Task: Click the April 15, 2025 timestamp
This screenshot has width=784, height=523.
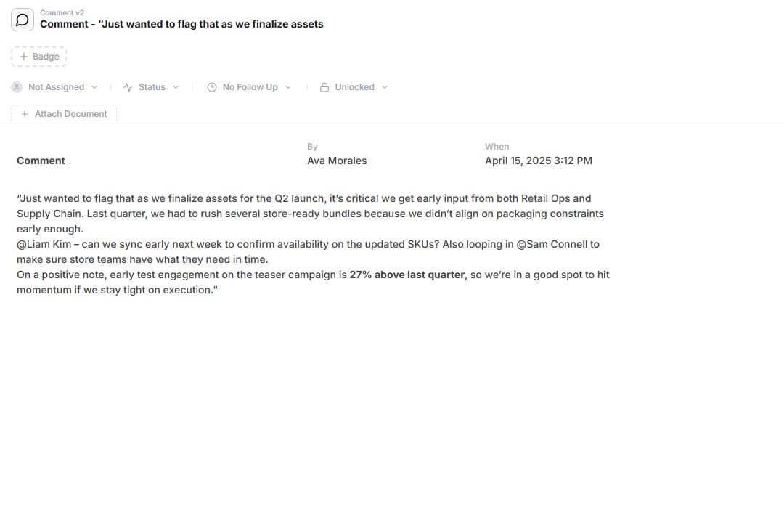Action: click(x=539, y=161)
